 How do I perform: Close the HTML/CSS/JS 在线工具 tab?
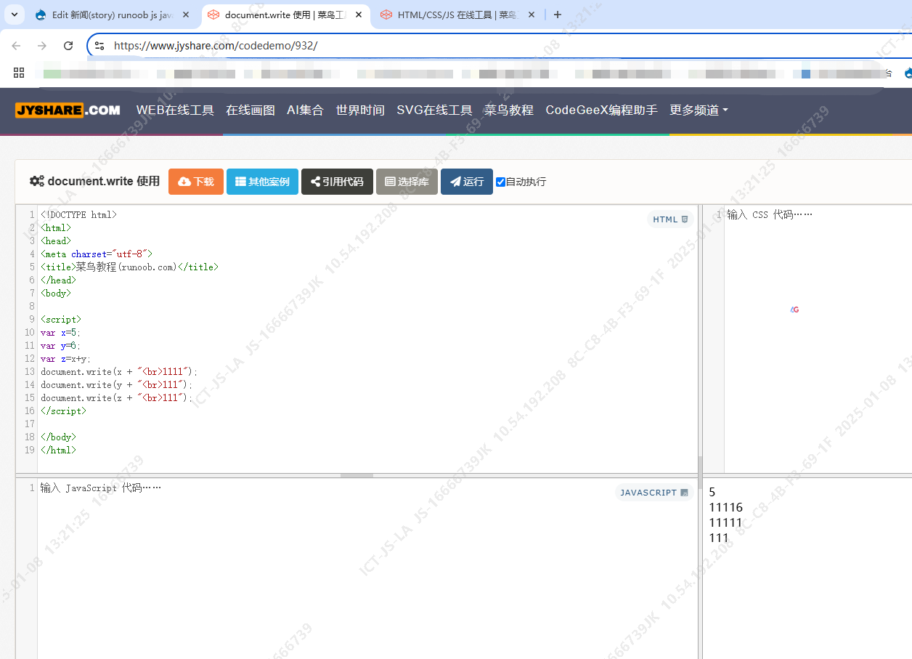(x=532, y=15)
